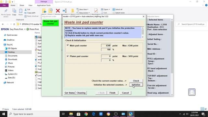
Task: Click the Windows Start button
Action: coord(4,114)
